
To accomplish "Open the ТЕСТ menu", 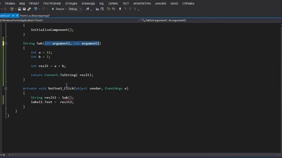I will coord(126,4).
